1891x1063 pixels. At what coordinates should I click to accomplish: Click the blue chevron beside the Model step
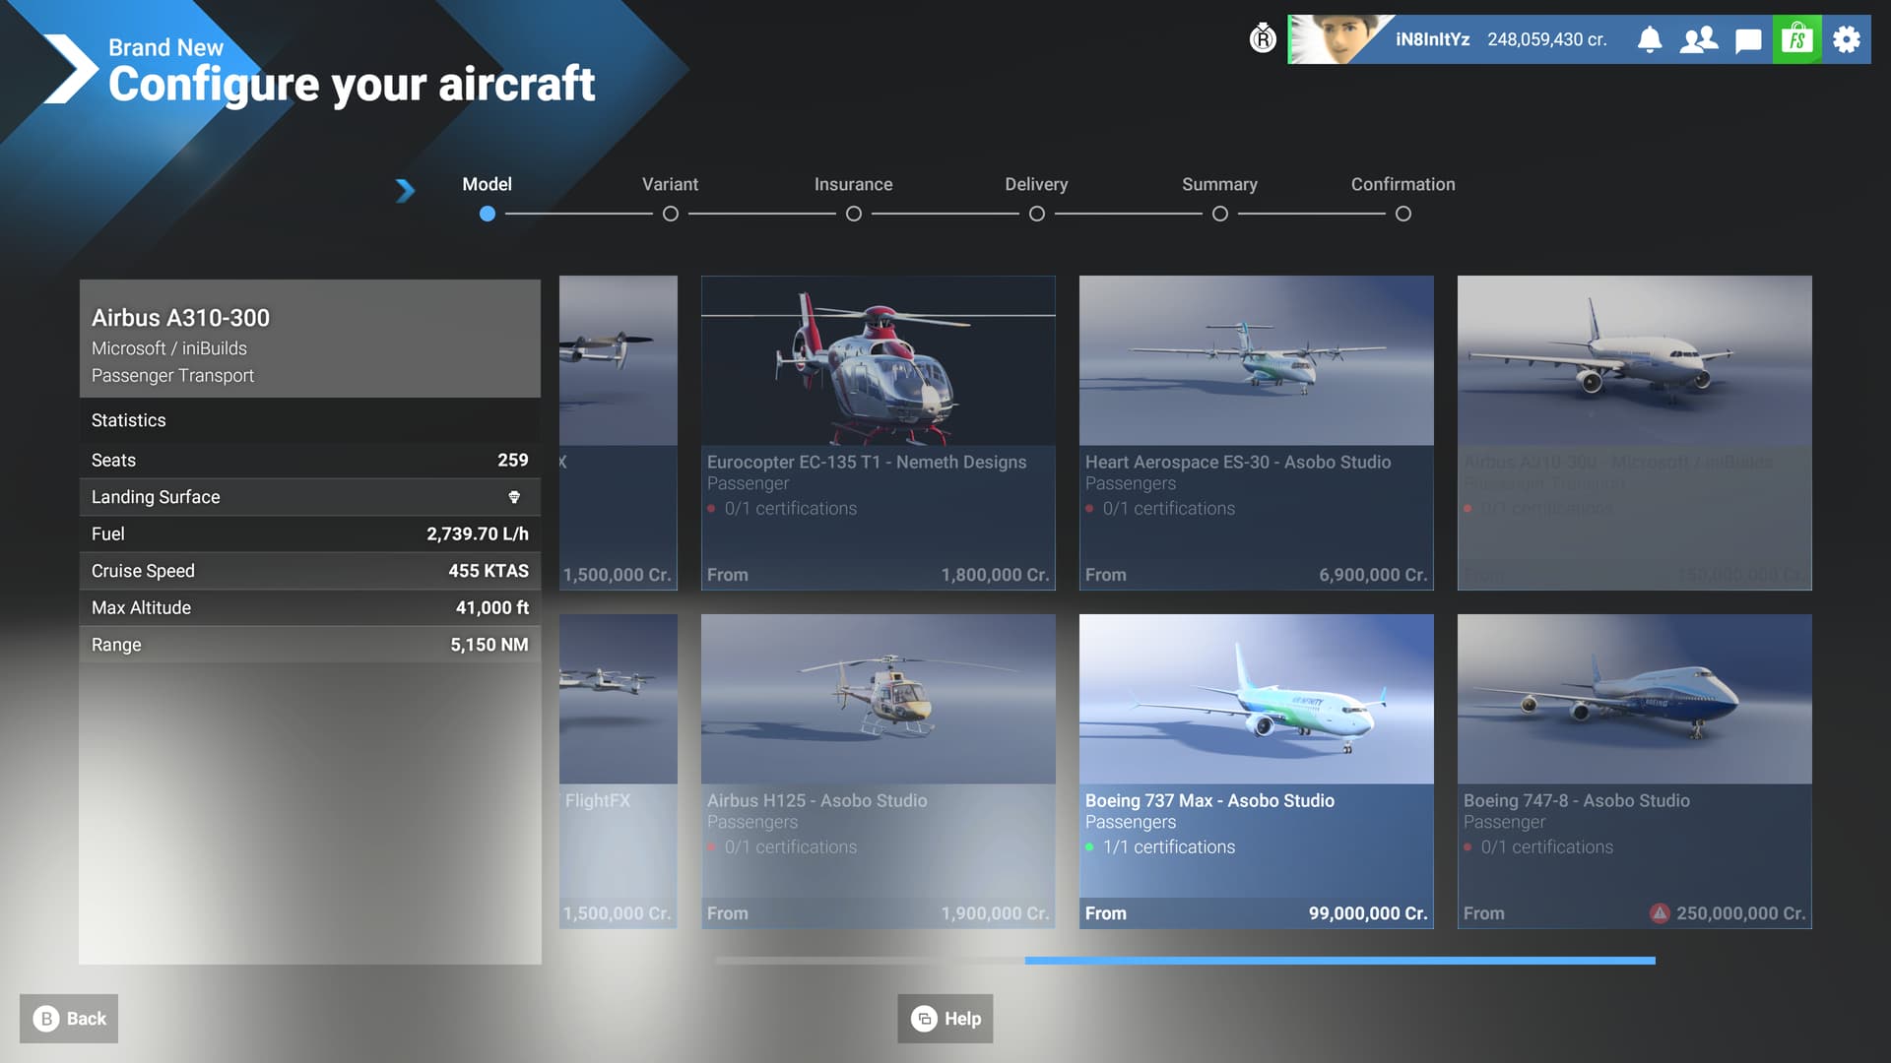click(x=405, y=190)
